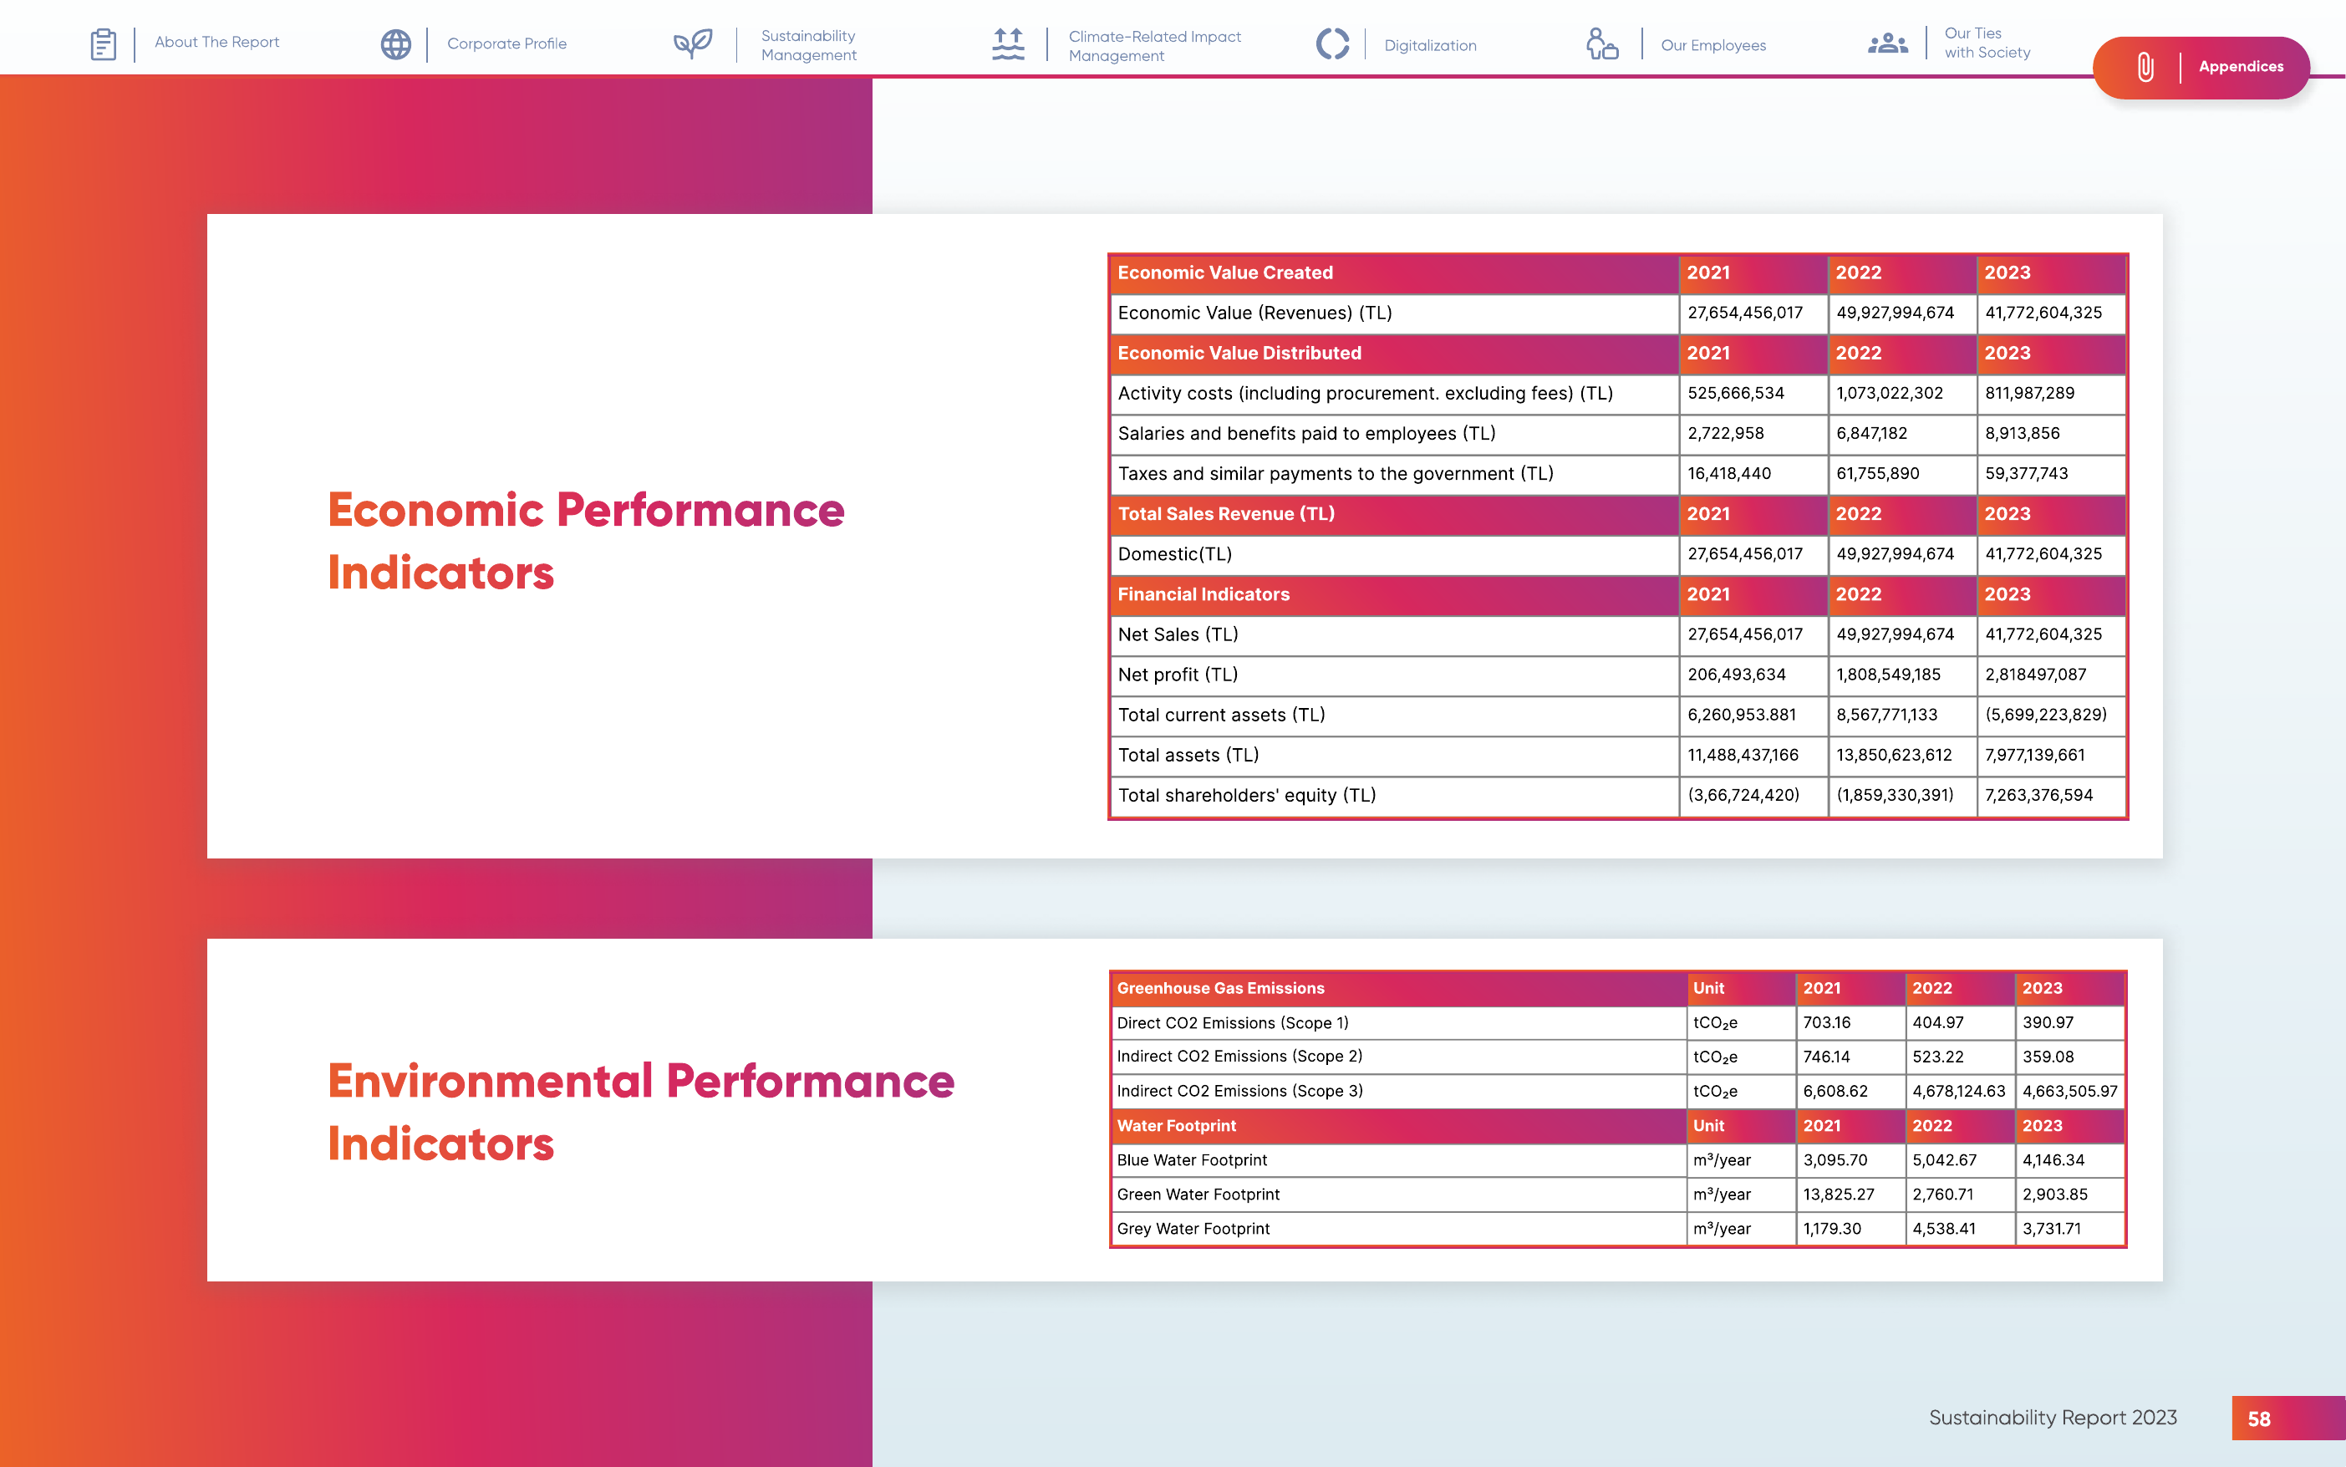Image resolution: width=2346 pixels, height=1467 pixels.
Task: Select Scope 1 value 703.16
Action: click(1826, 1022)
